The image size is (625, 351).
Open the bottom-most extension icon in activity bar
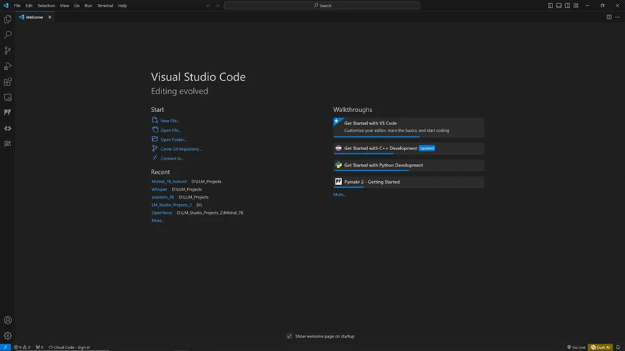(7, 144)
